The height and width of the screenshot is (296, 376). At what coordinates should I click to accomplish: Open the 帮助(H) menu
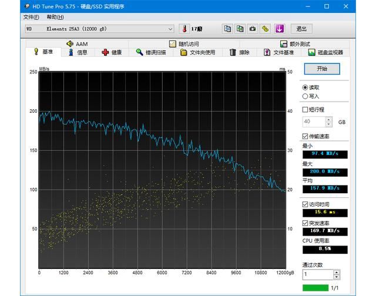[55, 17]
